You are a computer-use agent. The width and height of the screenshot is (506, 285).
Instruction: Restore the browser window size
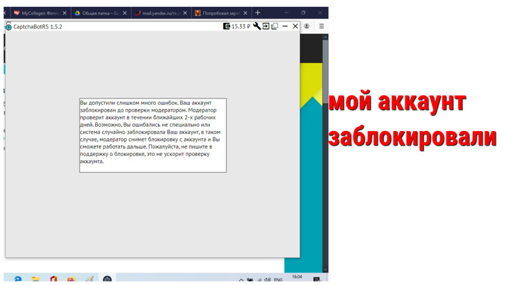(304, 12)
